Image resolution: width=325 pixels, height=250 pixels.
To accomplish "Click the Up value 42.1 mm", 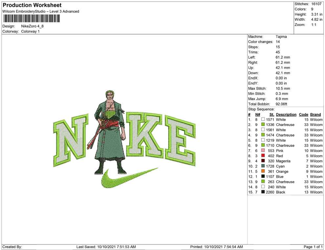I will point(283,68).
